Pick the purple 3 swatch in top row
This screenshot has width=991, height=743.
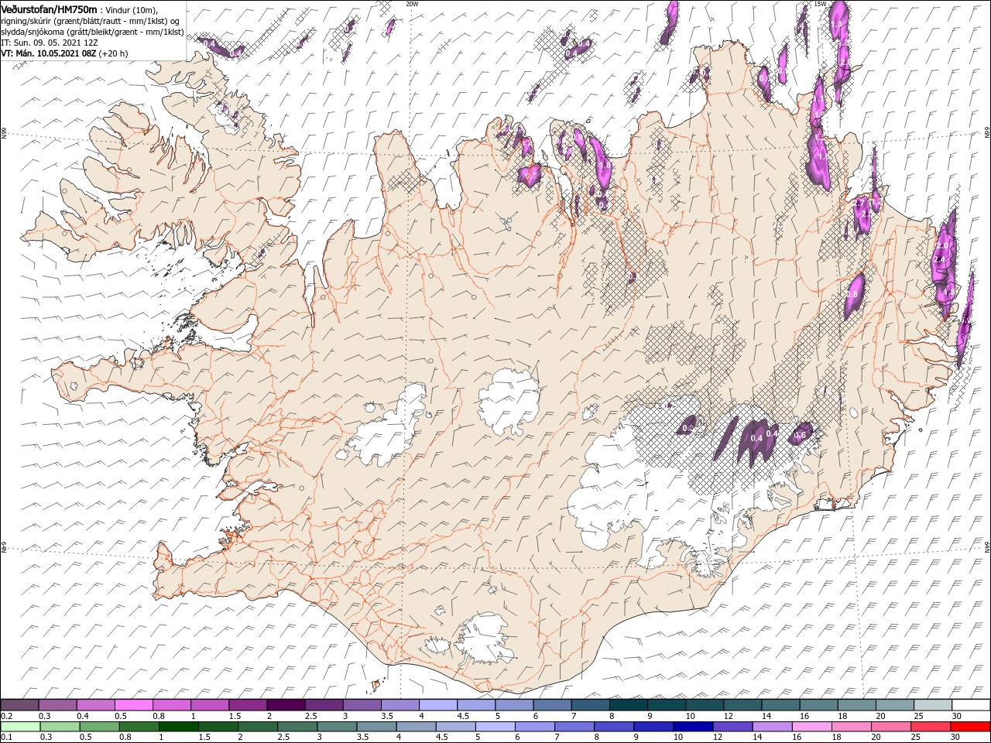coord(362,705)
